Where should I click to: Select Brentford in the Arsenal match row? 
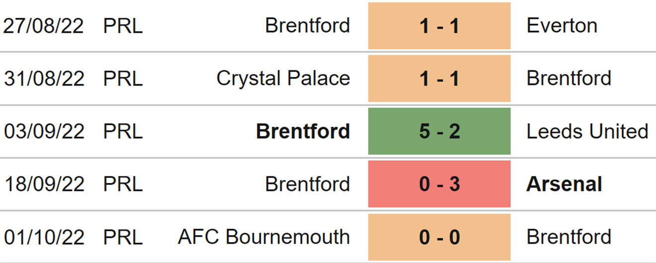tap(308, 184)
